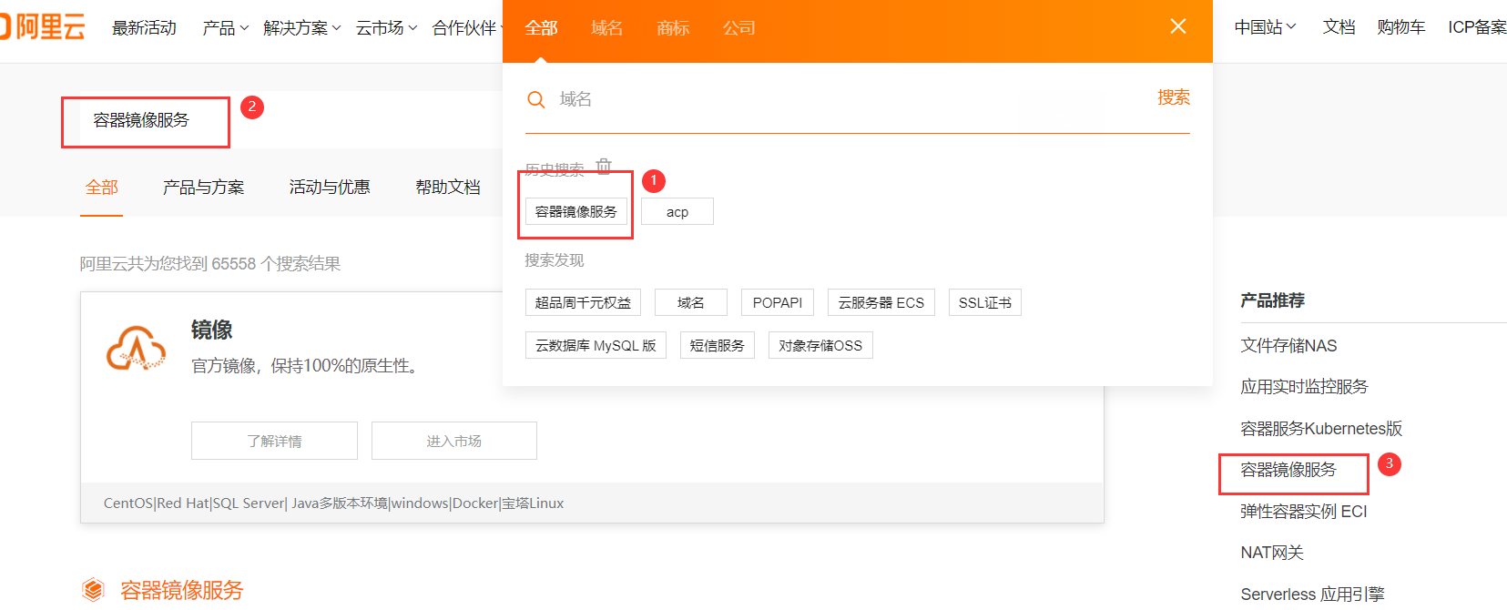Open NAT网关 recommended product
This screenshot has width=1507, height=610.
1272,553
